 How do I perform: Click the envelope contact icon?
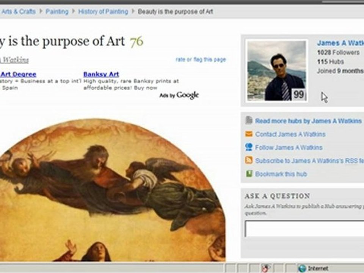click(x=249, y=134)
